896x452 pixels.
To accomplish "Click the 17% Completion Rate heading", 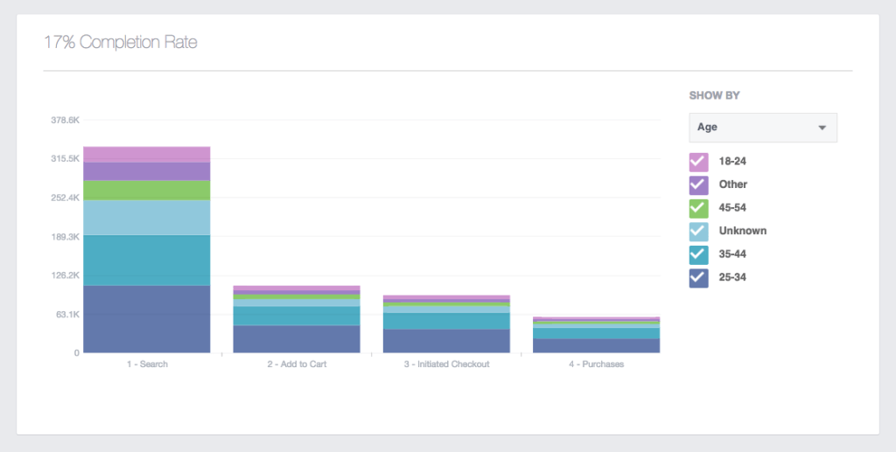I will click(x=121, y=42).
